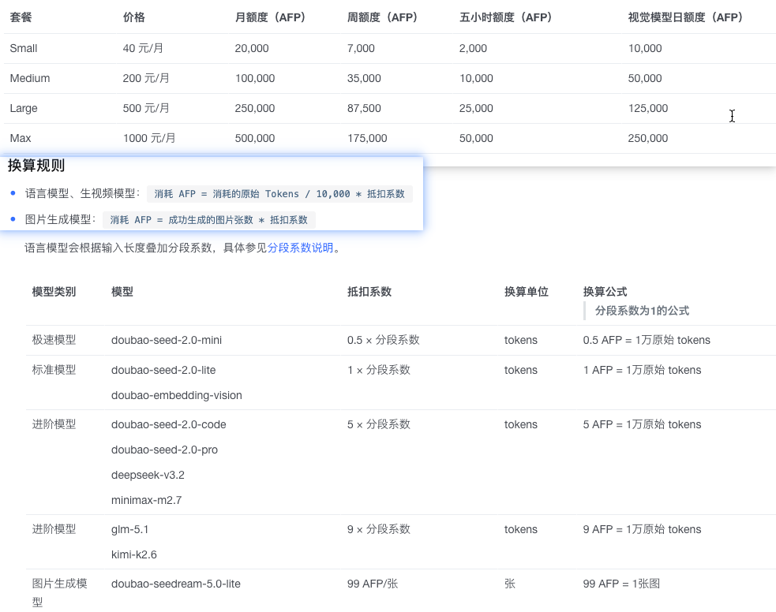The image size is (776, 612).
Task: Select doubao-seed-2.0-lite model name
Action: click(x=163, y=370)
